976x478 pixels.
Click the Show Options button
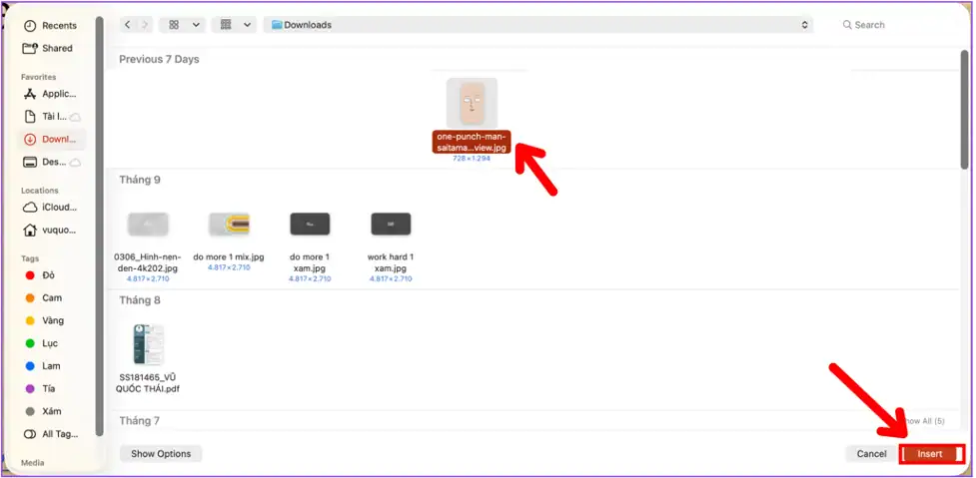[x=161, y=454]
